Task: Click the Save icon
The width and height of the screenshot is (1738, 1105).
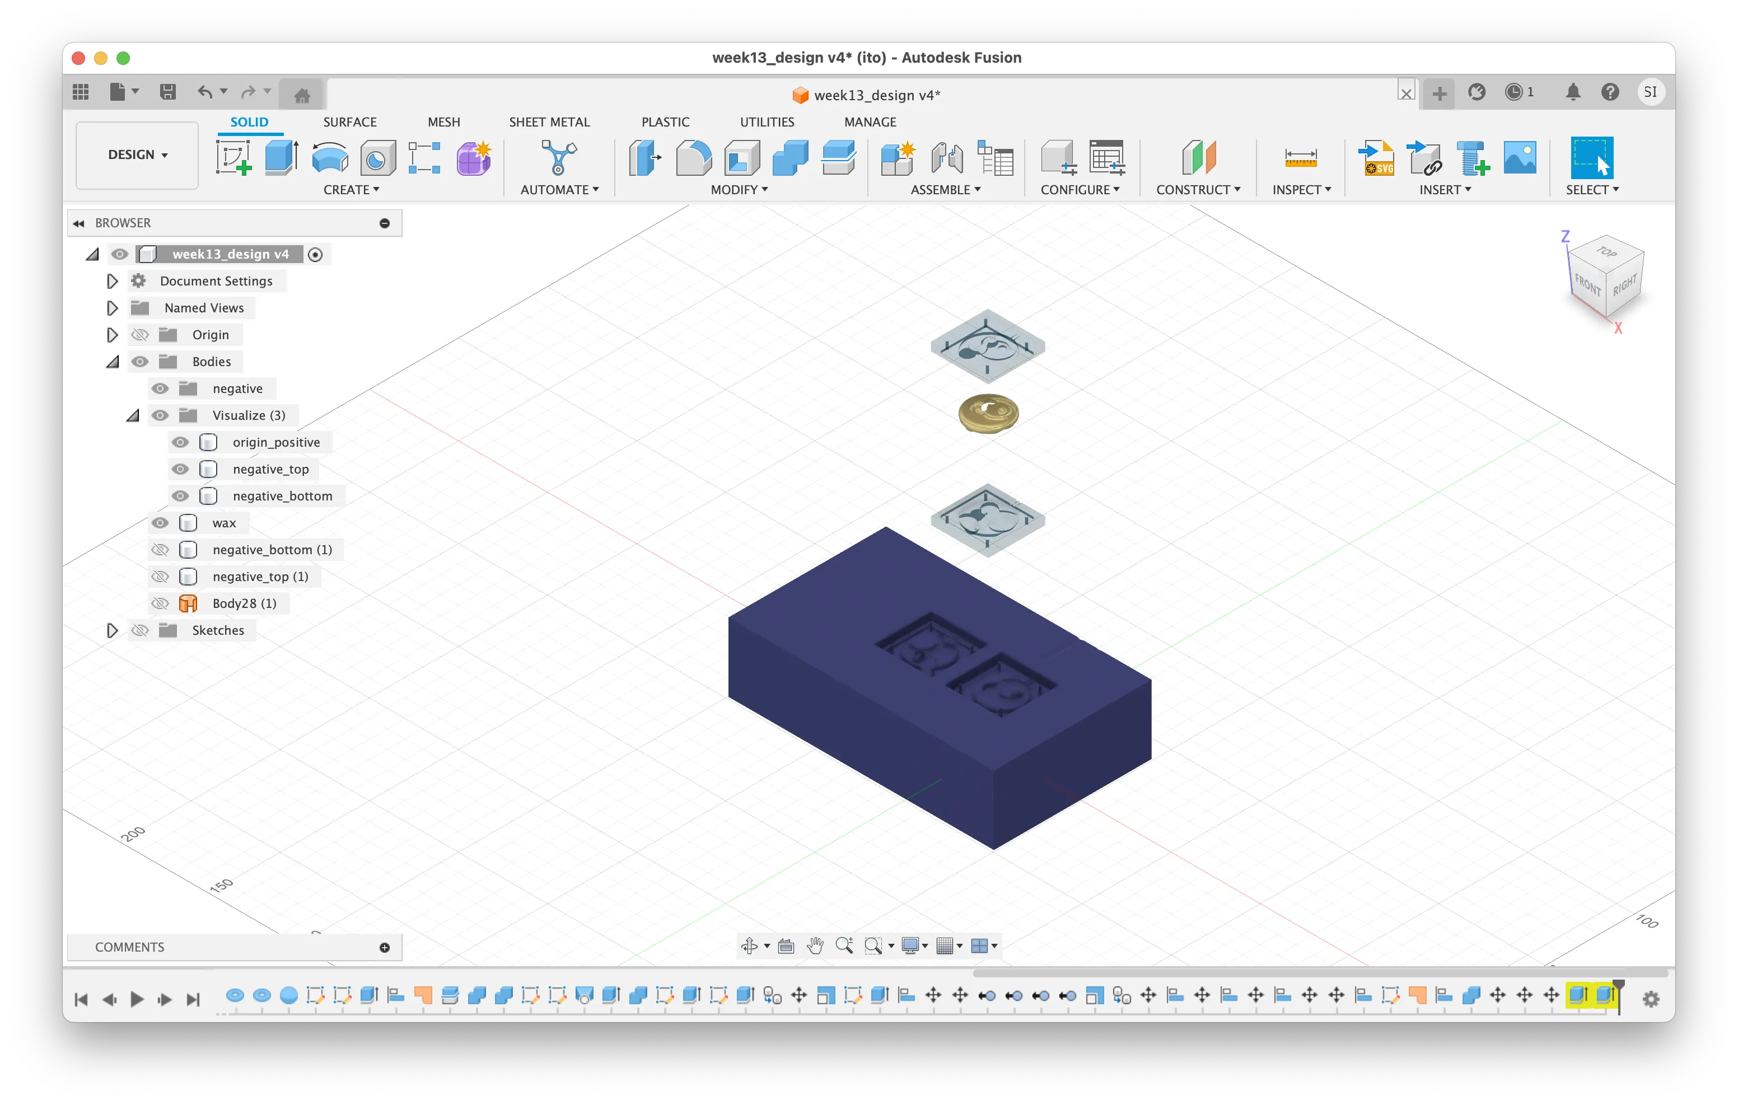Action: click(x=168, y=92)
